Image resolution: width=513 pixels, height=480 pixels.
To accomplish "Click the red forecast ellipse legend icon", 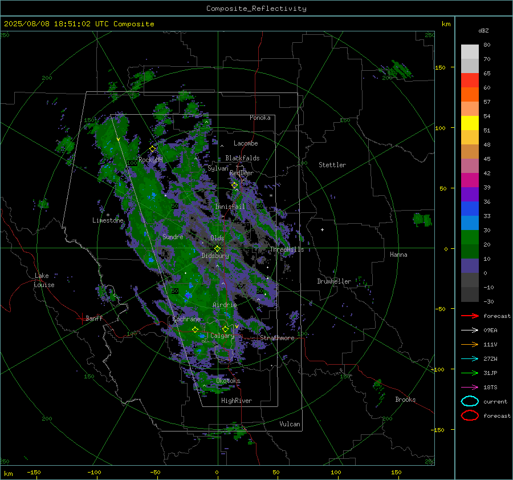I will pyautogui.click(x=470, y=416).
